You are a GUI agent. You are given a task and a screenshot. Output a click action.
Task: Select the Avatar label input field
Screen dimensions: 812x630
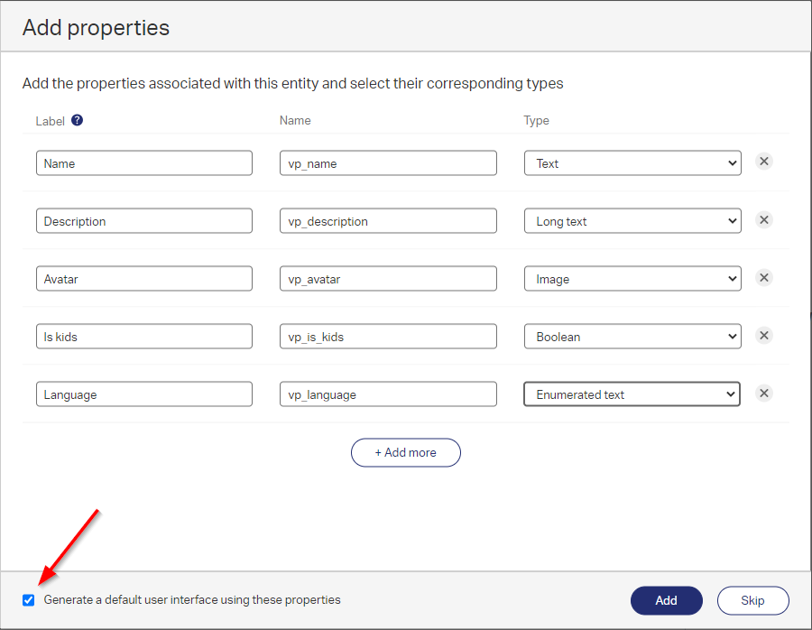144,279
